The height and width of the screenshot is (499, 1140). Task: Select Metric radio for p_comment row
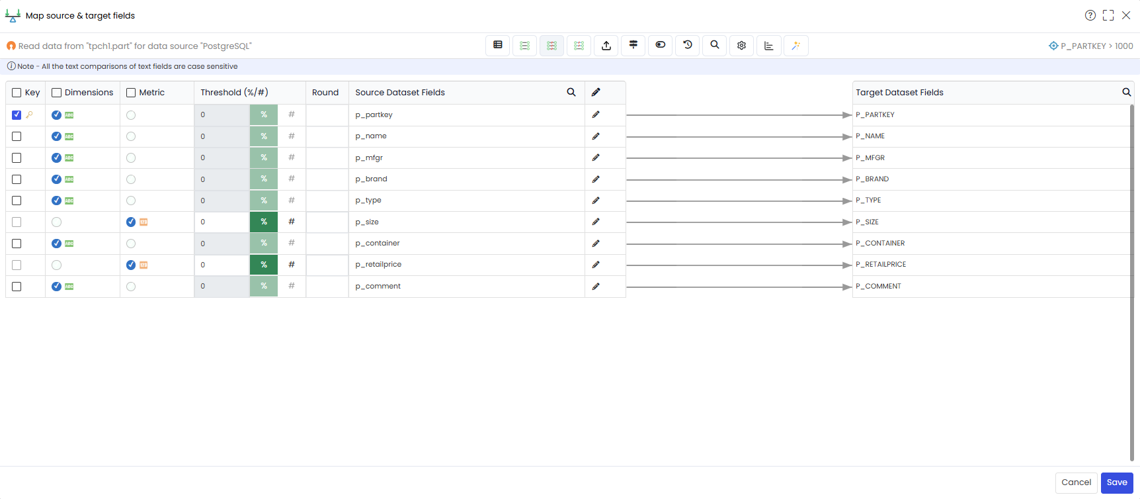(131, 287)
